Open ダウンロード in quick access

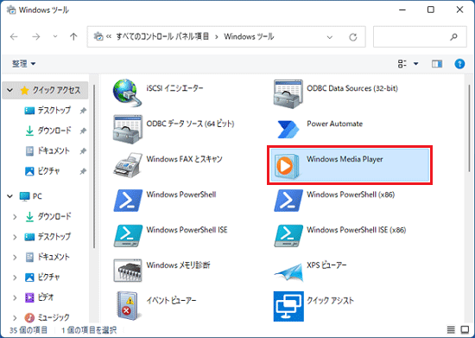(x=48, y=131)
